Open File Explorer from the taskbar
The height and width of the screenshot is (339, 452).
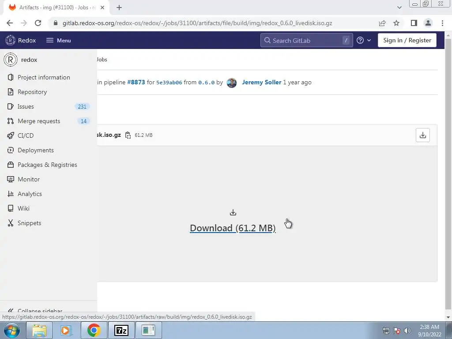point(39,330)
